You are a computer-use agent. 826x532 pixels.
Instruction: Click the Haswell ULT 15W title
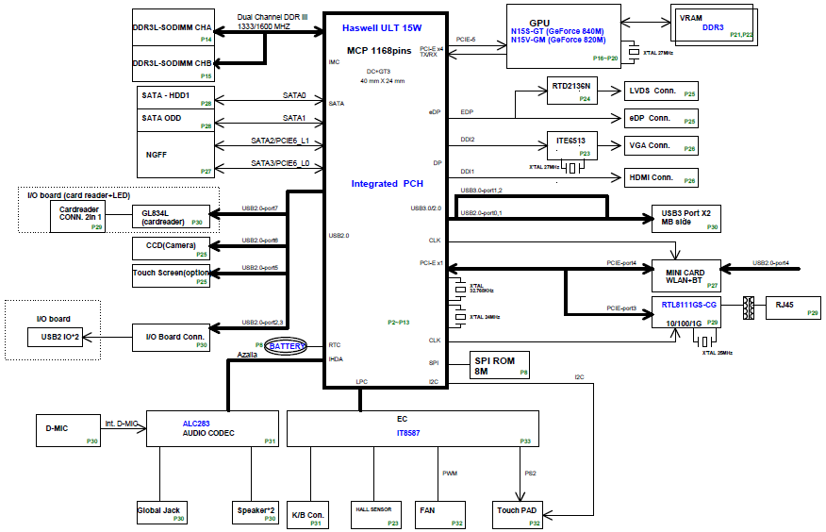pyautogui.click(x=382, y=28)
